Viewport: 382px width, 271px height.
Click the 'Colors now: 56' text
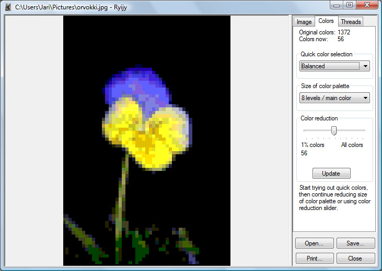point(321,39)
